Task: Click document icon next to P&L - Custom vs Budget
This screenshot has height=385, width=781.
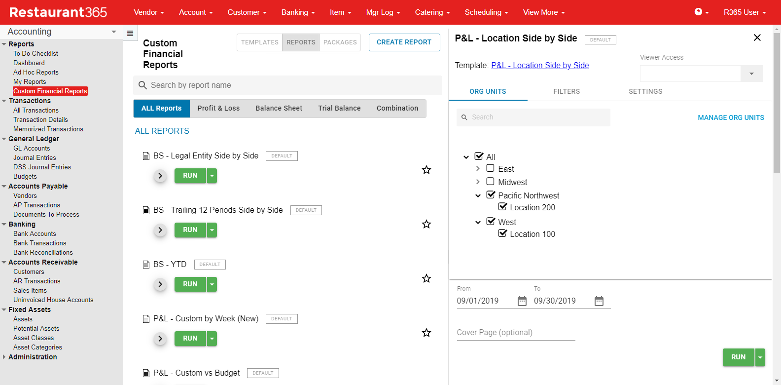Action: coord(146,373)
